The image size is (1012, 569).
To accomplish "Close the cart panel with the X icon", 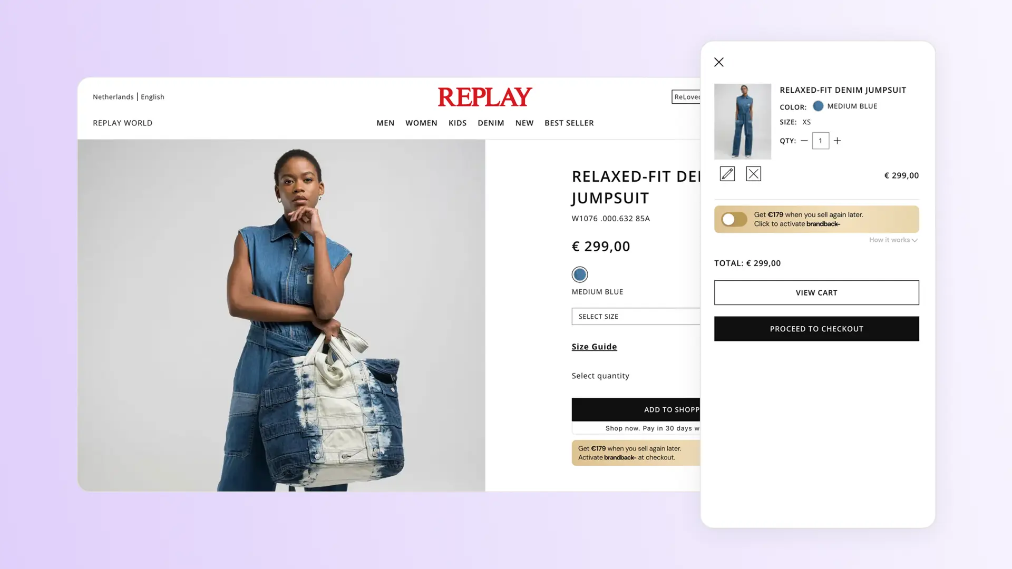I will click(718, 62).
